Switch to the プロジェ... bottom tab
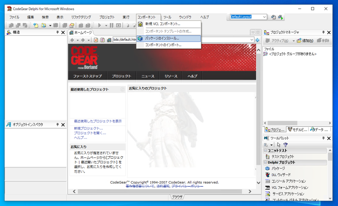The height and width of the screenshot is (206, 338). click(x=275, y=130)
